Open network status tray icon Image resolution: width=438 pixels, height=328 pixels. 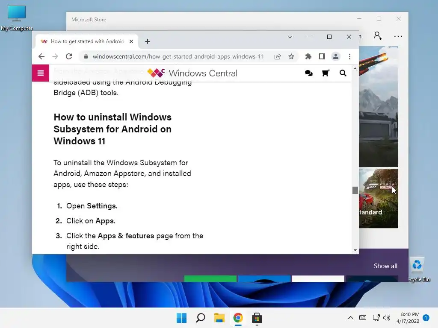(376, 318)
